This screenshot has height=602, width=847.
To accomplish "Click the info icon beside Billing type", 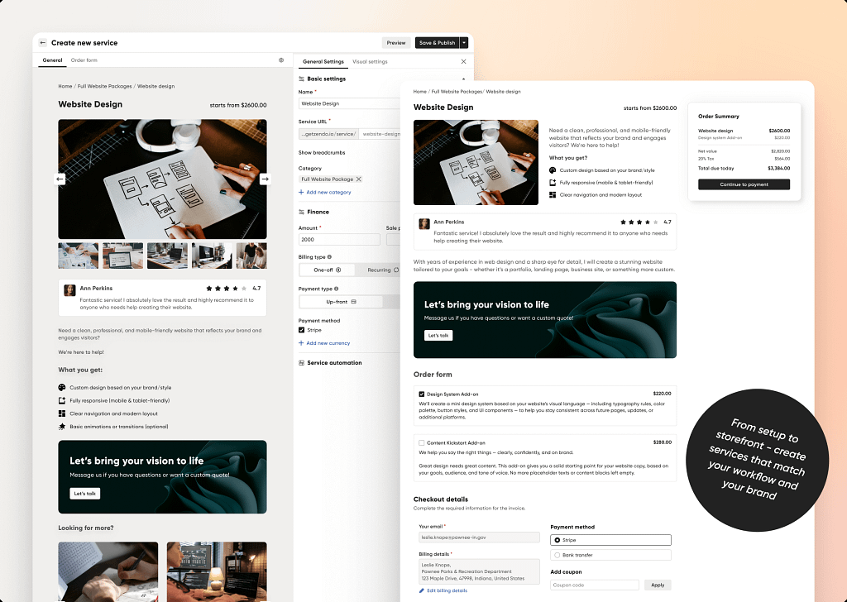I will pyautogui.click(x=329, y=257).
